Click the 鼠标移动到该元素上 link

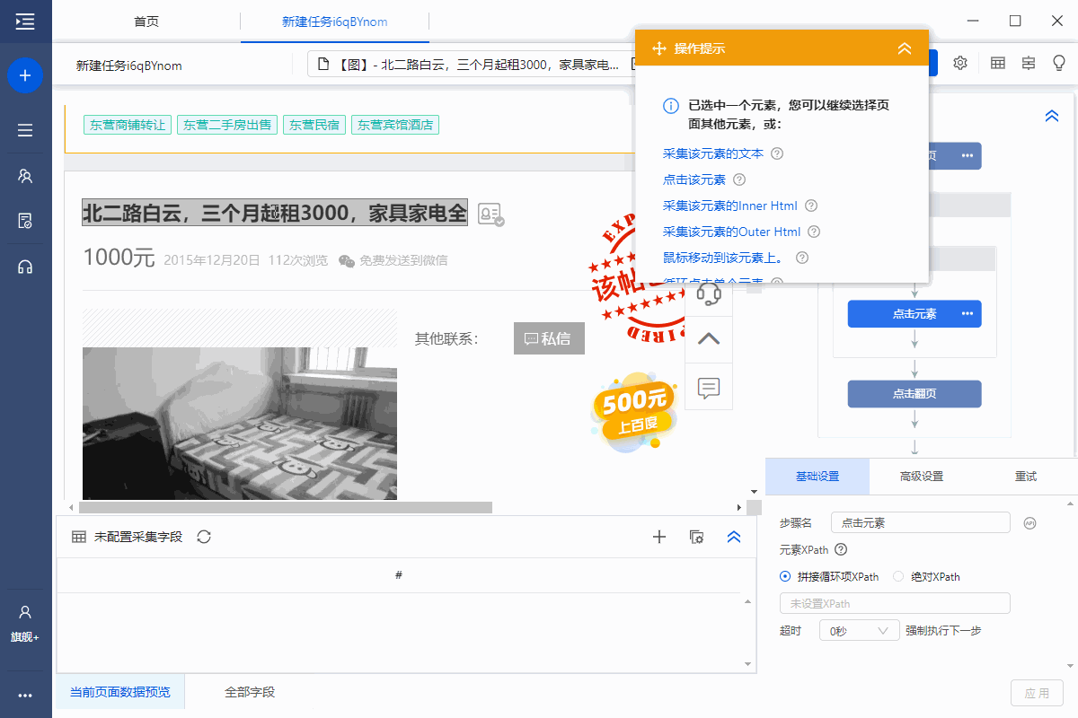coord(723,258)
